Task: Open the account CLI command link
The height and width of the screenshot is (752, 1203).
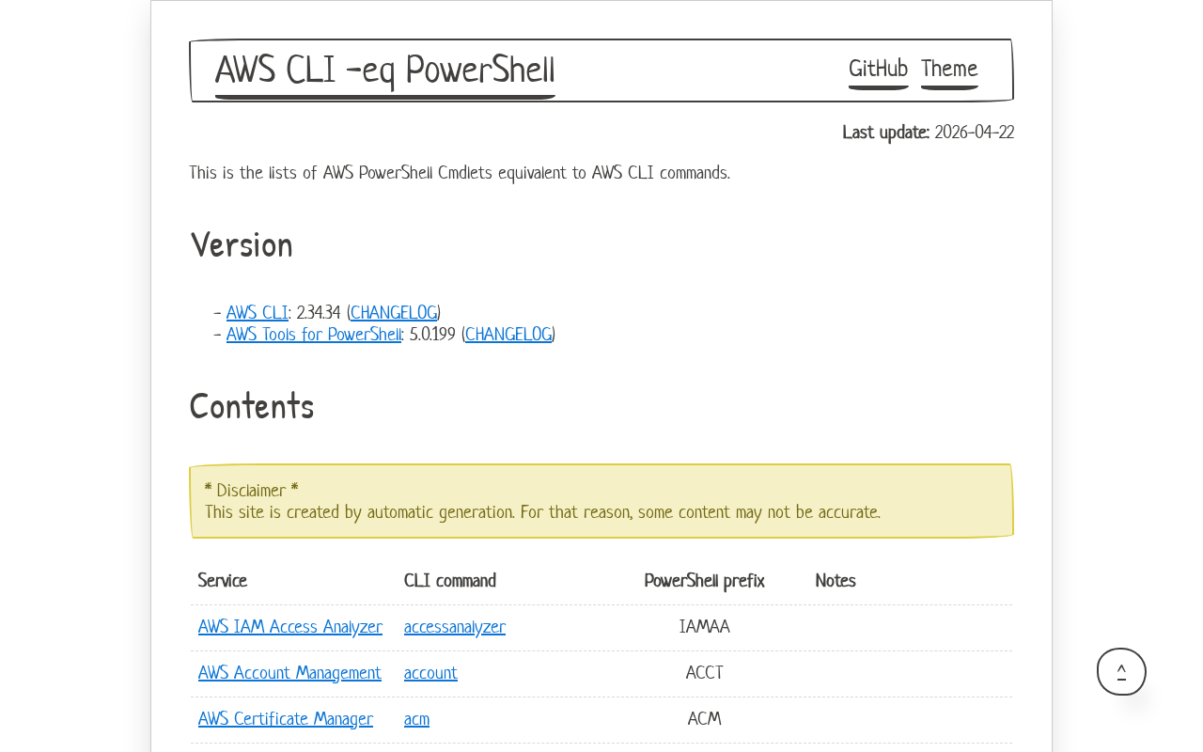Action: tap(430, 673)
